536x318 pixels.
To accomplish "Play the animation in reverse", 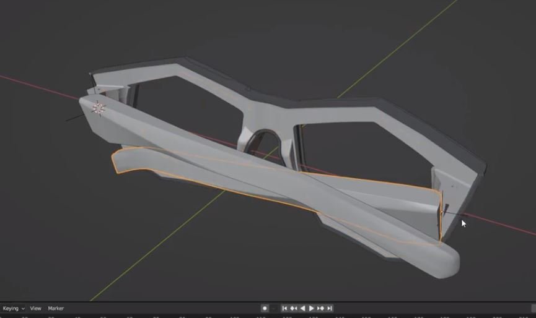I will click(x=302, y=309).
